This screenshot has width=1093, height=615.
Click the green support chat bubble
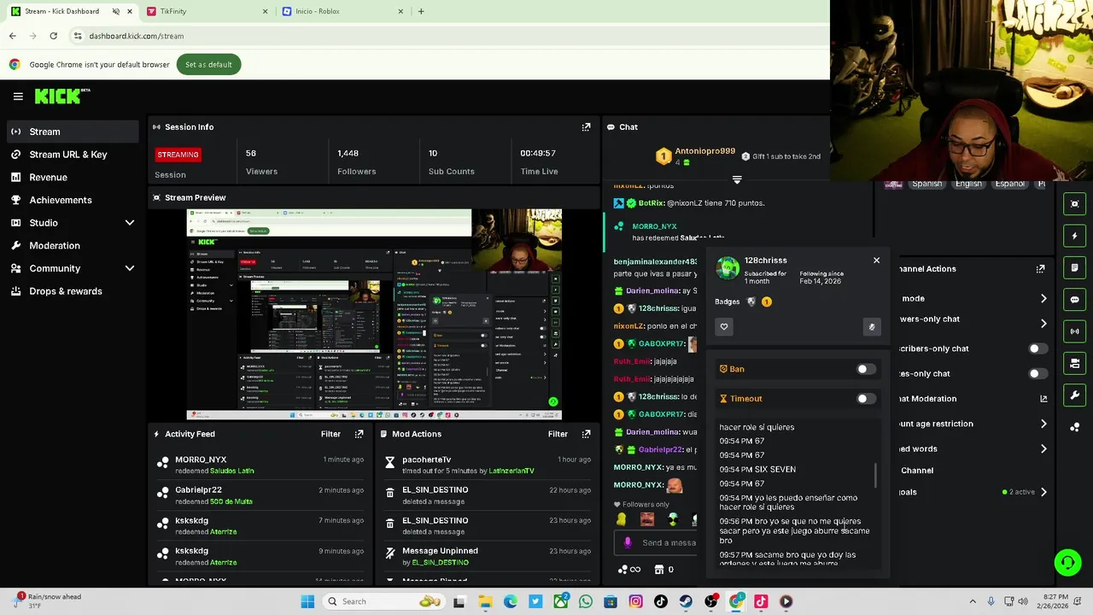click(x=1067, y=561)
